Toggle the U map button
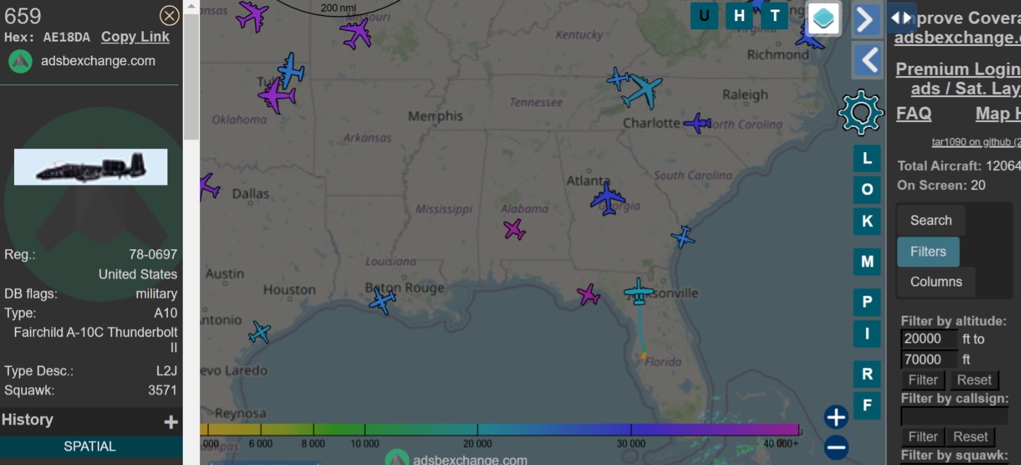1021x465 pixels. pos(704,16)
